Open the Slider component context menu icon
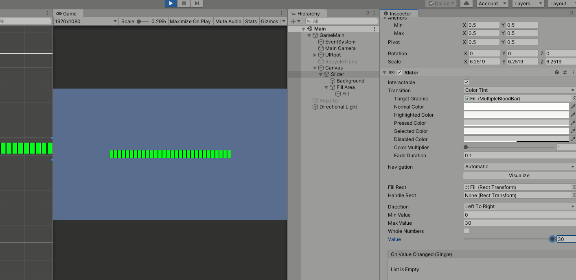576x280 pixels. (x=573, y=72)
